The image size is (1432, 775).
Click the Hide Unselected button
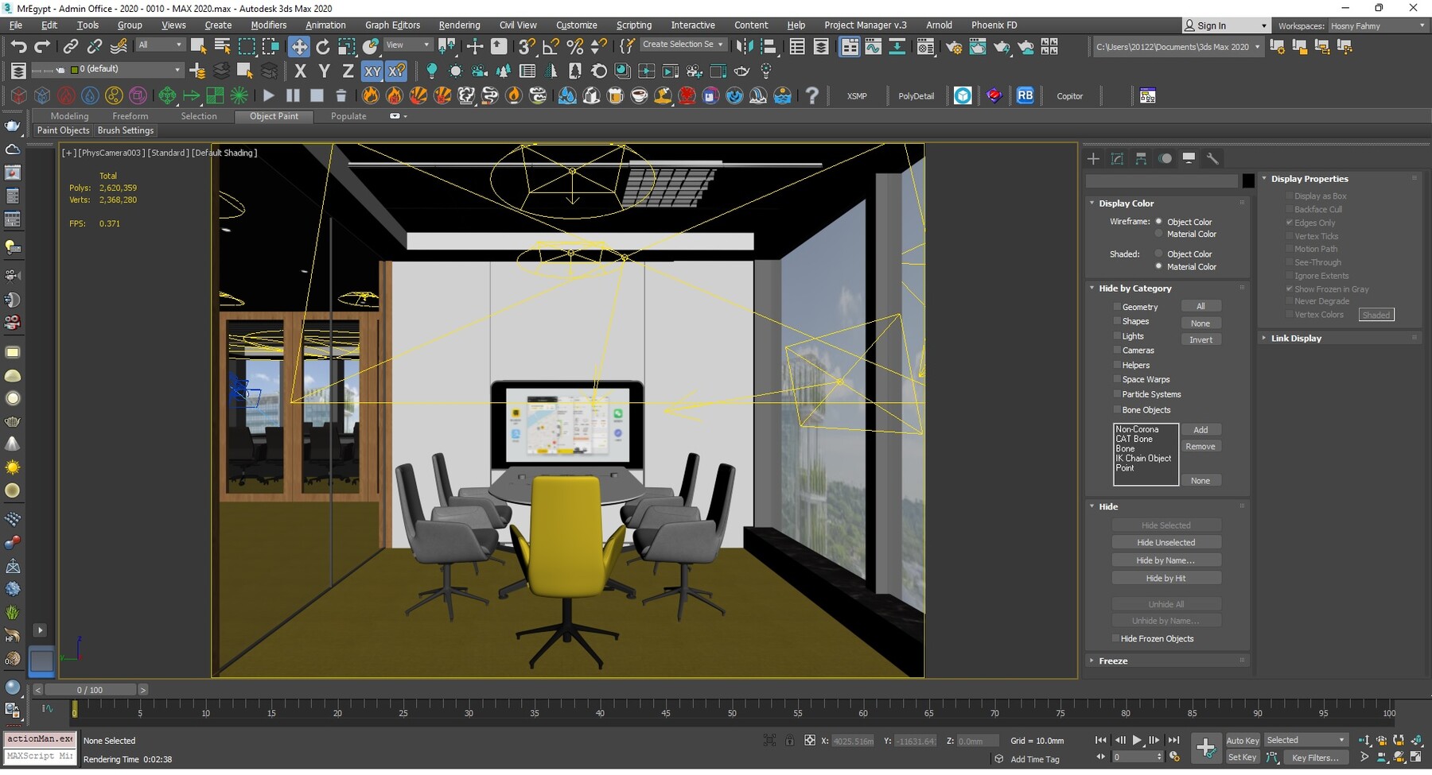point(1166,542)
